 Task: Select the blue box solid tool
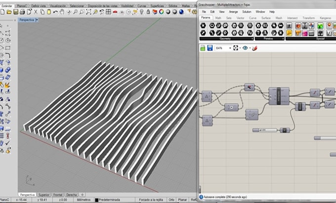tap(1, 70)
